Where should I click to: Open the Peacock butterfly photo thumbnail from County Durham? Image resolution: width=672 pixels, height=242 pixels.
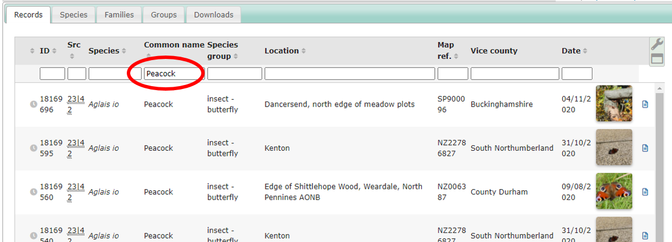(614, 192)
